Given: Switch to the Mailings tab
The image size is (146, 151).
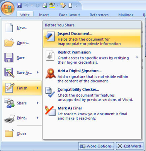Looking at the screenshot, I should 126,15.
